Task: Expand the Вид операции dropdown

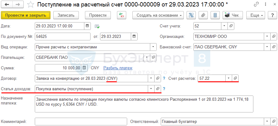Action: pyautogui.click(x=153, y=47)
